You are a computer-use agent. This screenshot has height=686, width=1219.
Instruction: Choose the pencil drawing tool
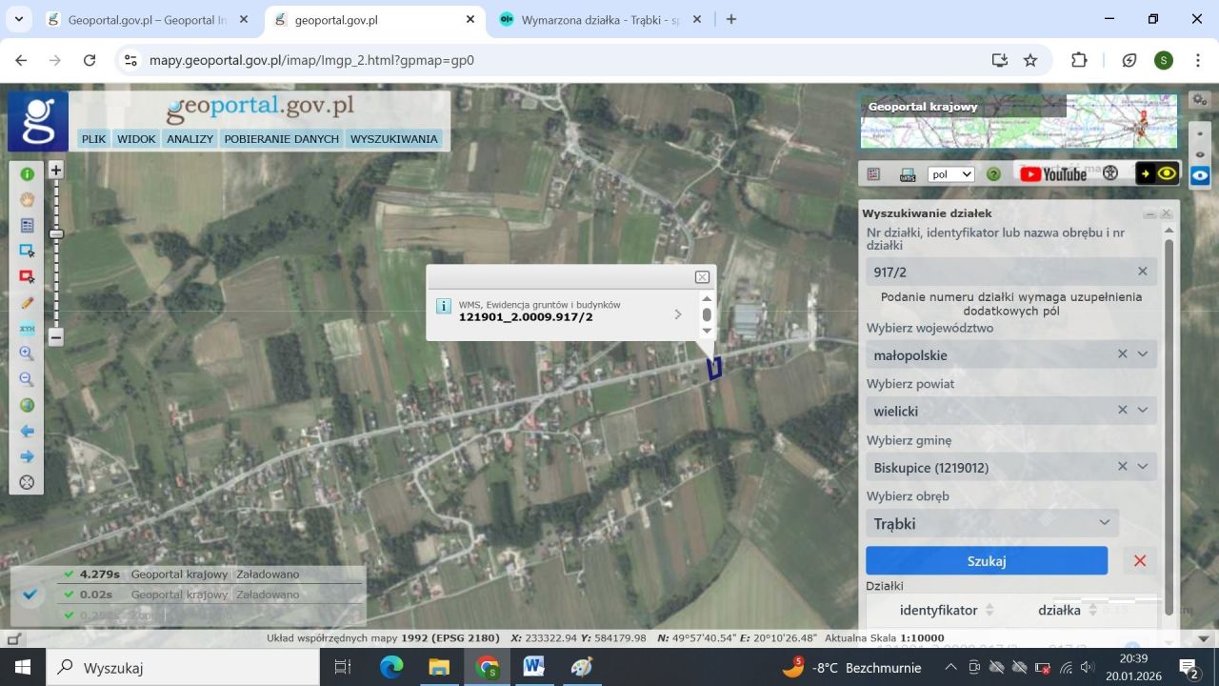coord(27,302)
